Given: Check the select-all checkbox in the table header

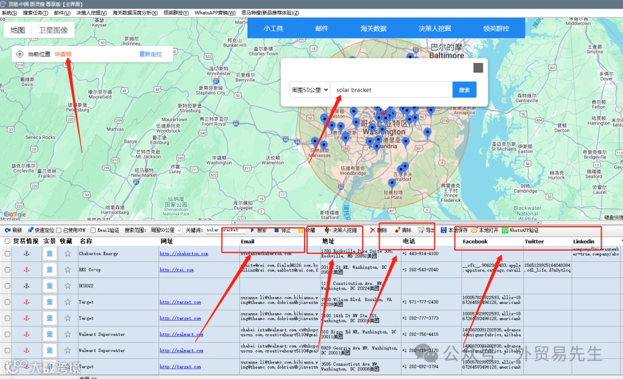Looking at the screenshot, I should pos(7,242).
